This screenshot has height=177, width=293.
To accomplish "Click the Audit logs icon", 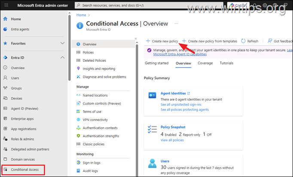I will (78, 171).
